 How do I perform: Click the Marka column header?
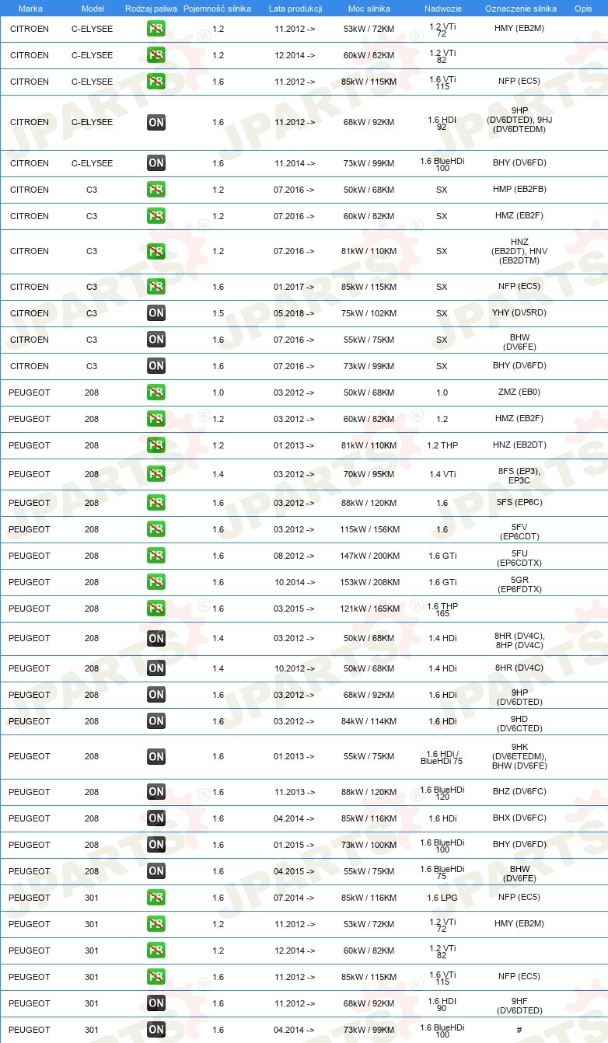pyautogui.click(x=30, y=8)
